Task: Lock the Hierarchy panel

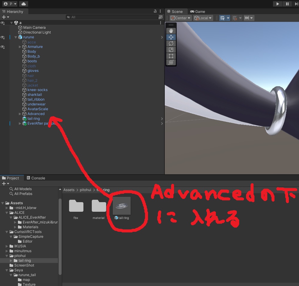Action: [155, 11]
